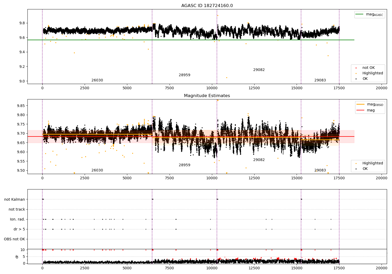This screenshot has width=392, height=274.
Task: Click the 'OBS not OK' row label
Action: [14, 239]
